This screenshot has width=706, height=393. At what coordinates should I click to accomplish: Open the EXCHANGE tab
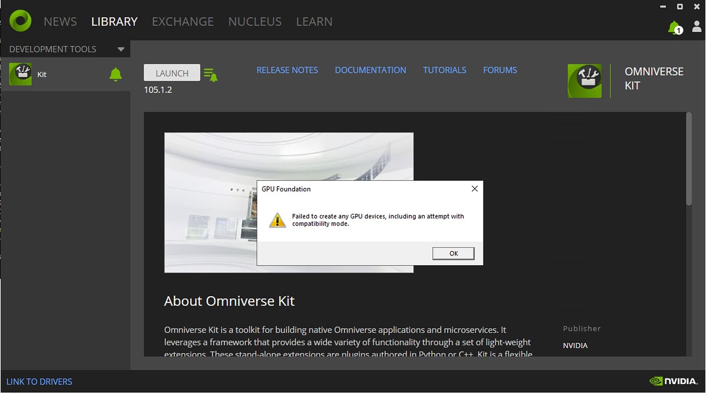tap(183, 21)
